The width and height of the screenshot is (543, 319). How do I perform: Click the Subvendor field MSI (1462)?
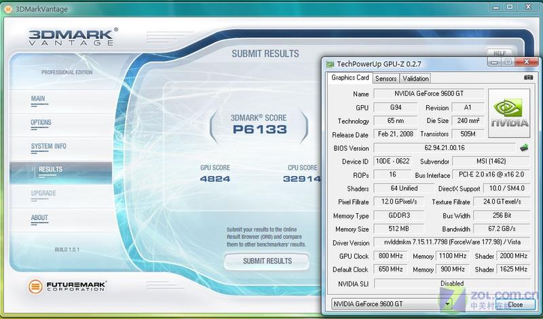click(x=491, y=161)
